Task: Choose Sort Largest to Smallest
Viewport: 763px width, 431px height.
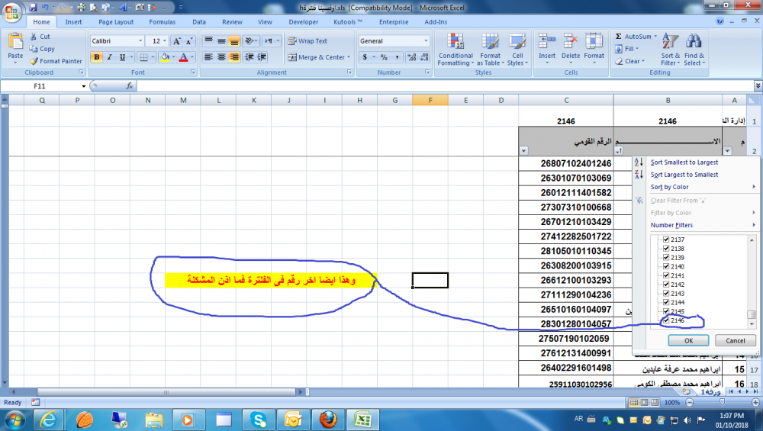Action: tap(684, 175)
